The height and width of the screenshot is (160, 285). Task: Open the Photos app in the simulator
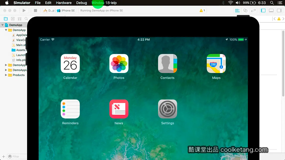point(119,63)
